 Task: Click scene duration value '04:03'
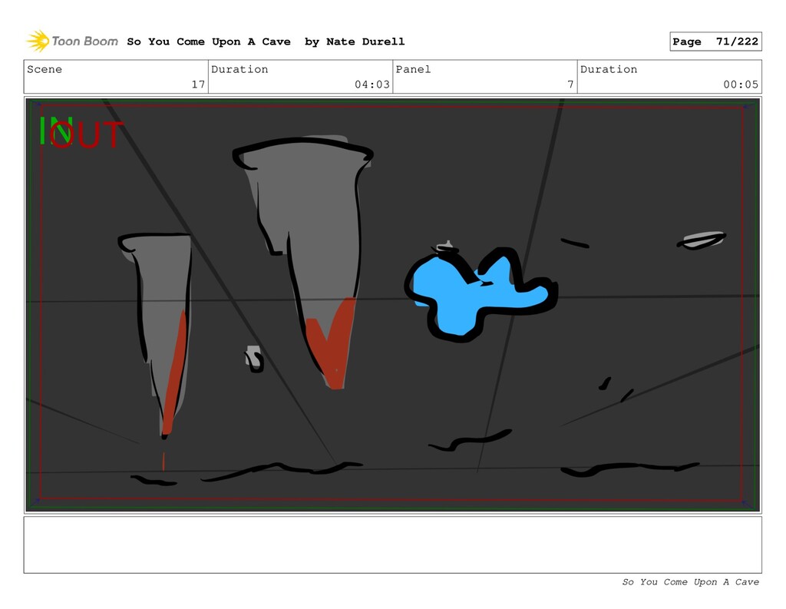coord(372,84)
